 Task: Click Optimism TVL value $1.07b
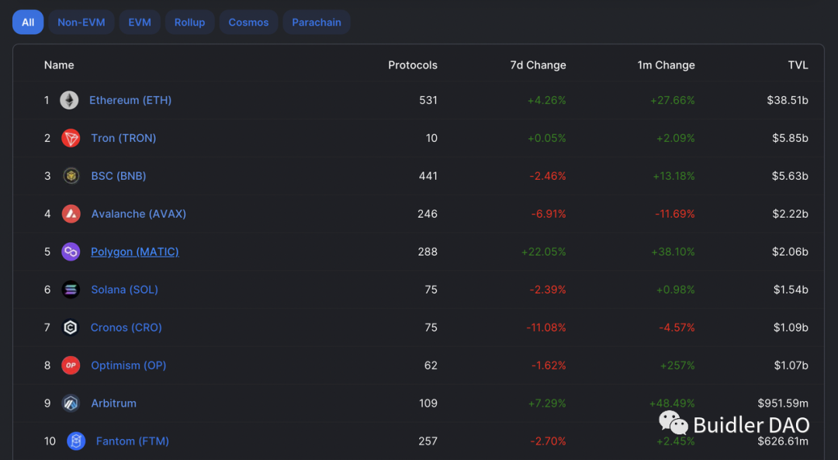[x=791, y=365]
